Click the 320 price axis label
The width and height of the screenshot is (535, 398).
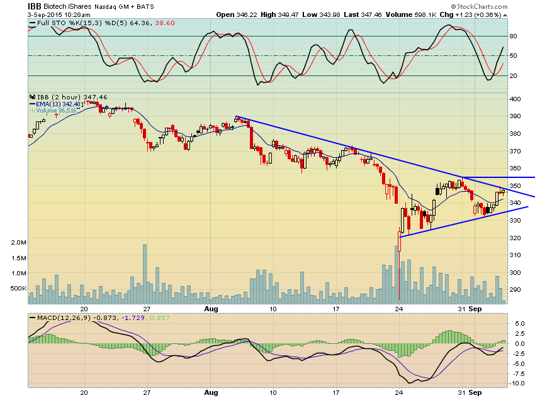click(515, 238)
